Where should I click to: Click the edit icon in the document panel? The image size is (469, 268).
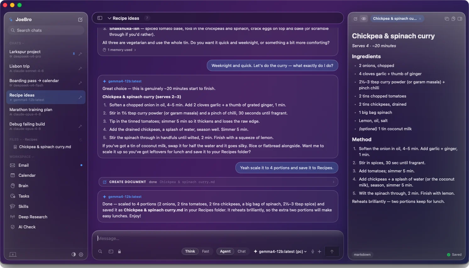coord(356,19)
